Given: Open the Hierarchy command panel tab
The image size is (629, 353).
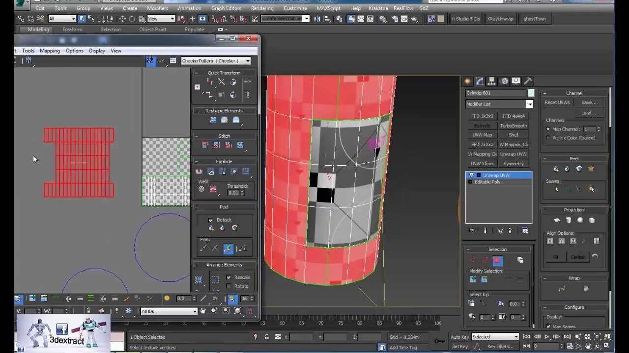Looking at the screenshot, I should pos(492,81).
